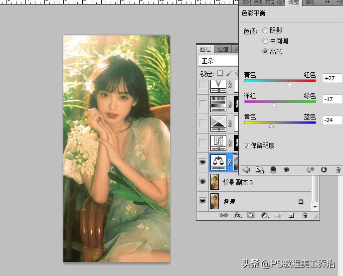
Task: Show the curves adjustment layer
Action: 203,143
